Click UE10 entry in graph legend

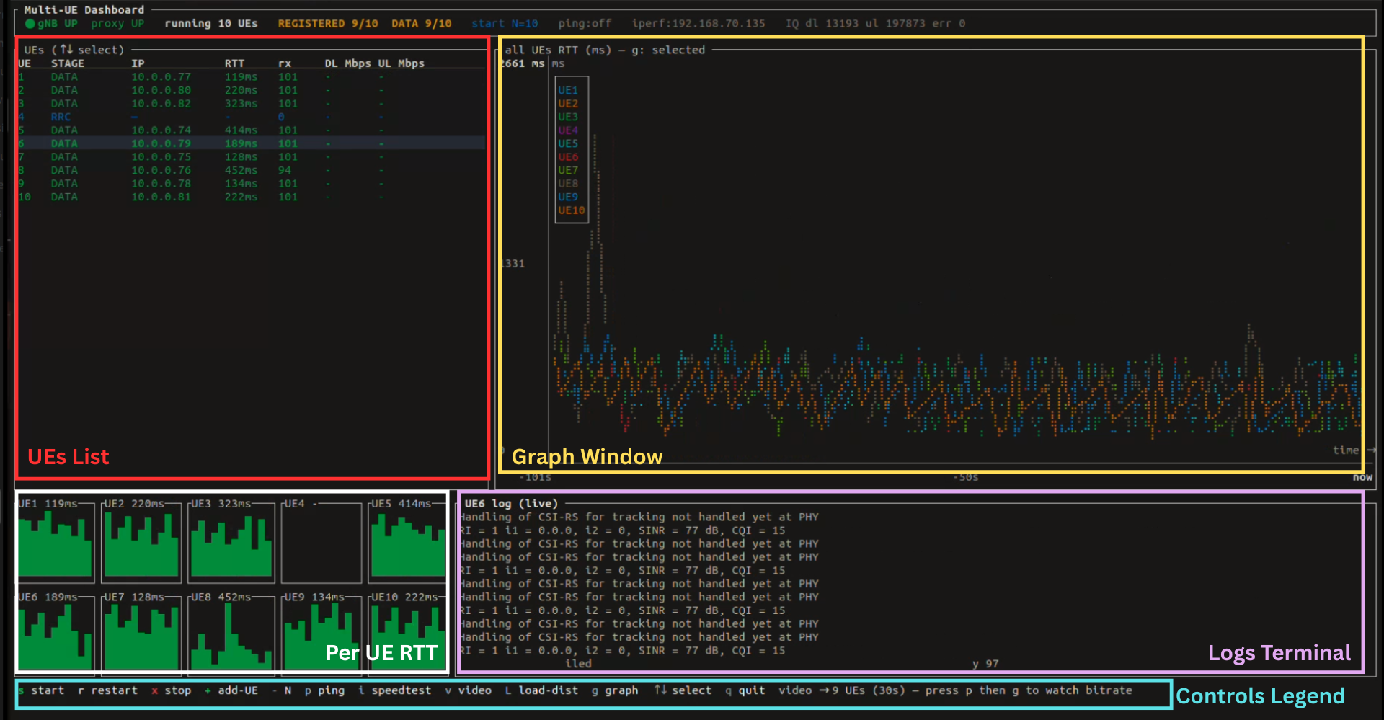[572, 210]
